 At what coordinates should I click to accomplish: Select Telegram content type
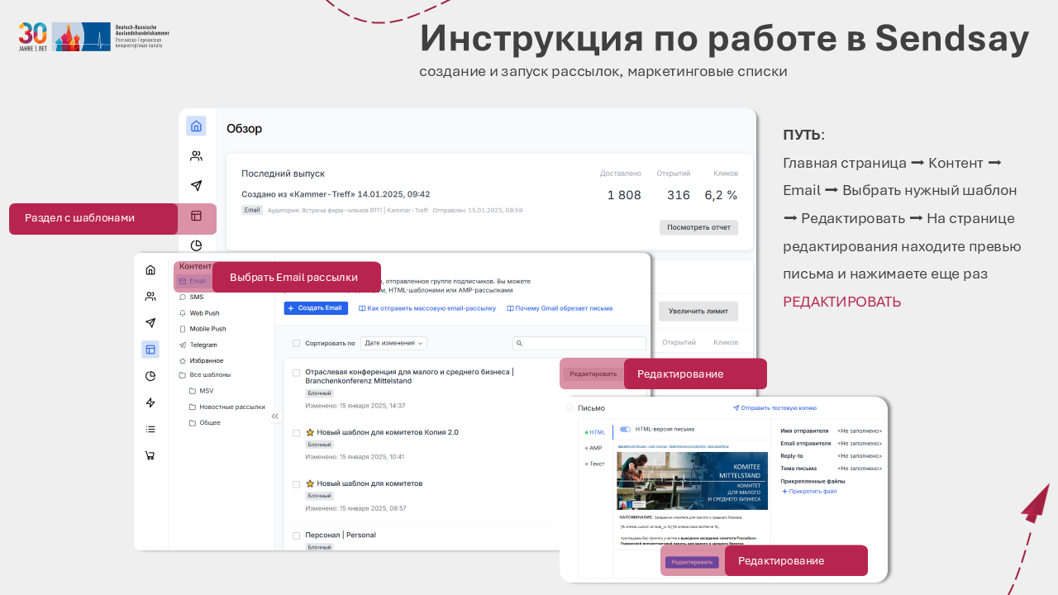203,345
